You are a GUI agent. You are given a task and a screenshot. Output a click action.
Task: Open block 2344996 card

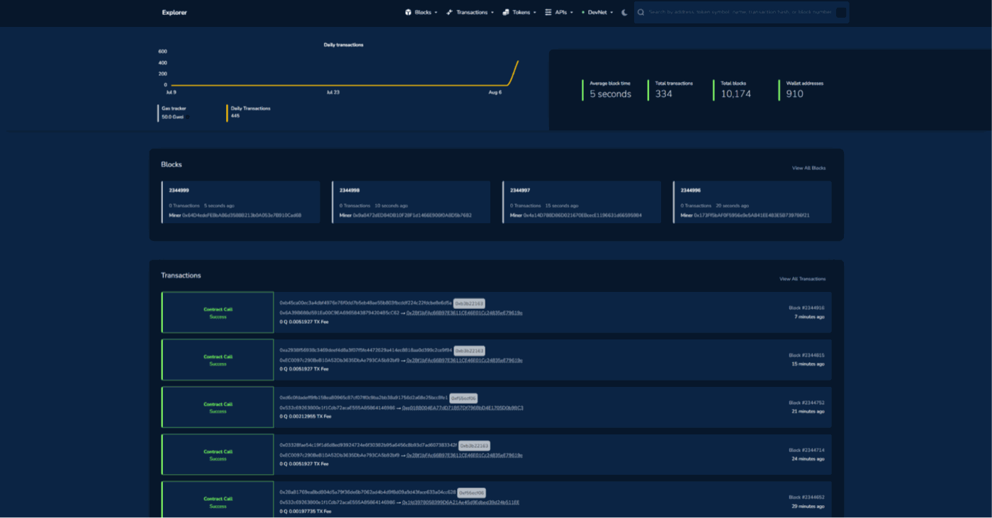[x=753, y=202]
